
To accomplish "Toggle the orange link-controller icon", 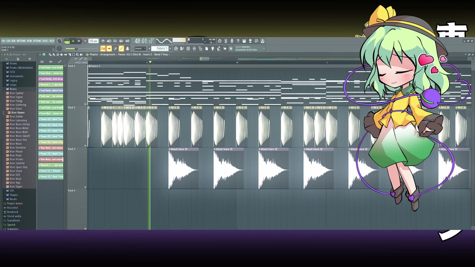I will pyautogui.click(x=121, y=48).
